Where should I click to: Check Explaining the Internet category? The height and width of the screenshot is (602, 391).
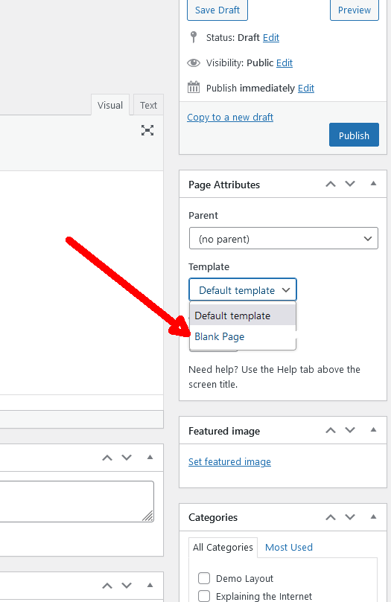pos(204,596)
